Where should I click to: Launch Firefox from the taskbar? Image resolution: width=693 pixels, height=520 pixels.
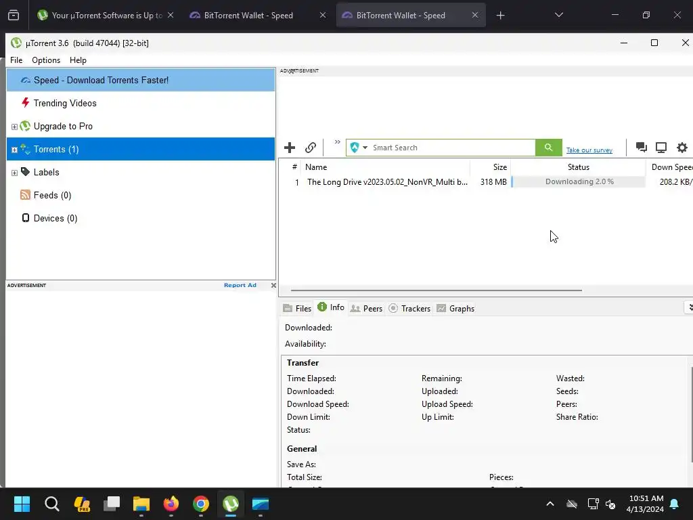pos(171,504)
